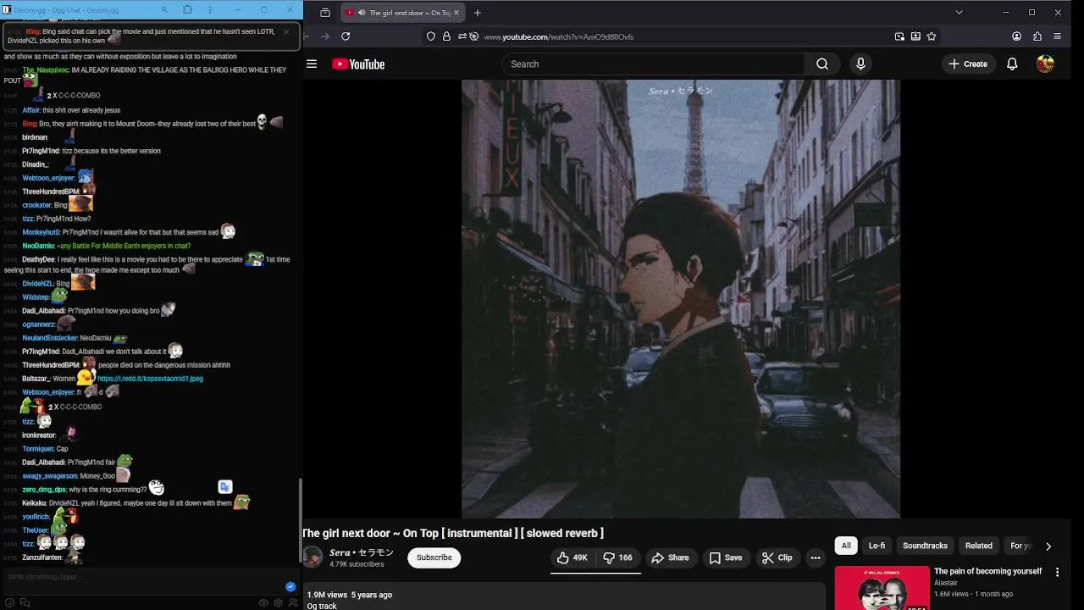1084x610 pixels.
Task: Open Firefox View recent browsing icon
Action: coord(325,13)
